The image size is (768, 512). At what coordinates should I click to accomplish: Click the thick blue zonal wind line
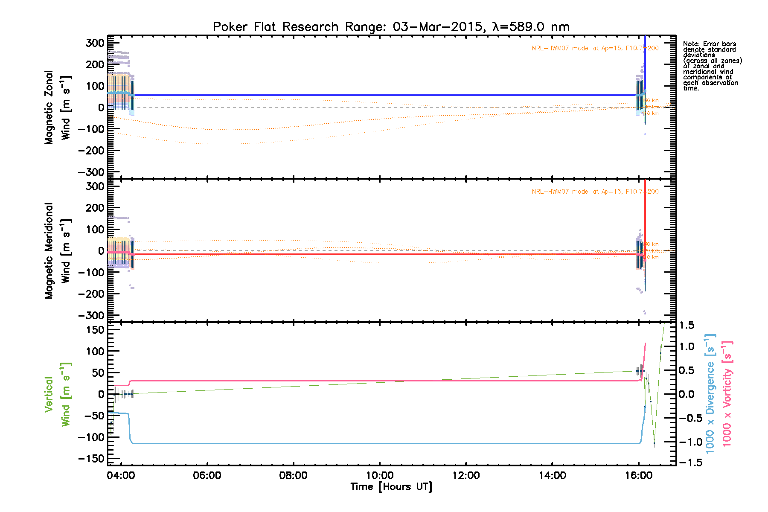click(384, 95)
